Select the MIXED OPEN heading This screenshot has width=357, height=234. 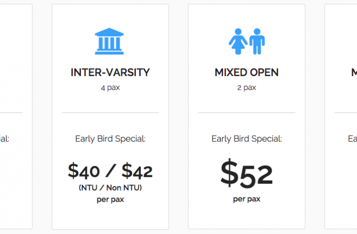pyautogui.click(x=247, y=72)
